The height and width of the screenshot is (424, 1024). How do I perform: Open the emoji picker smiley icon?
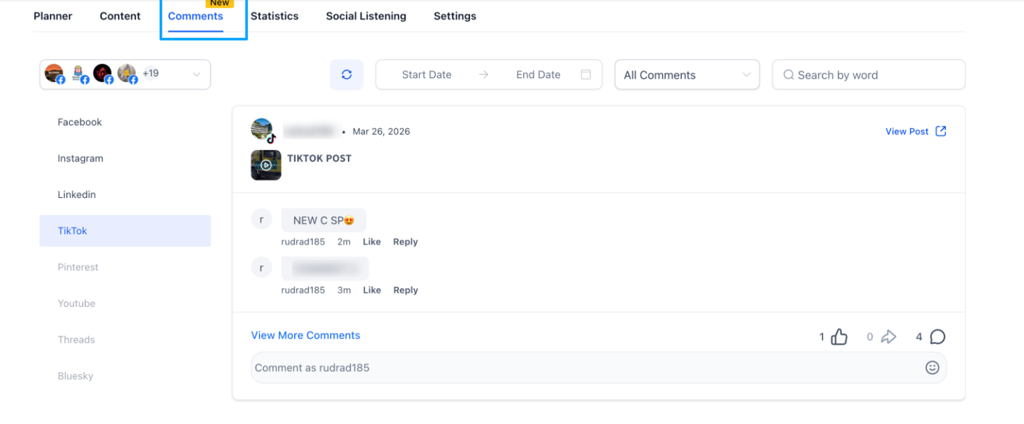932,367
